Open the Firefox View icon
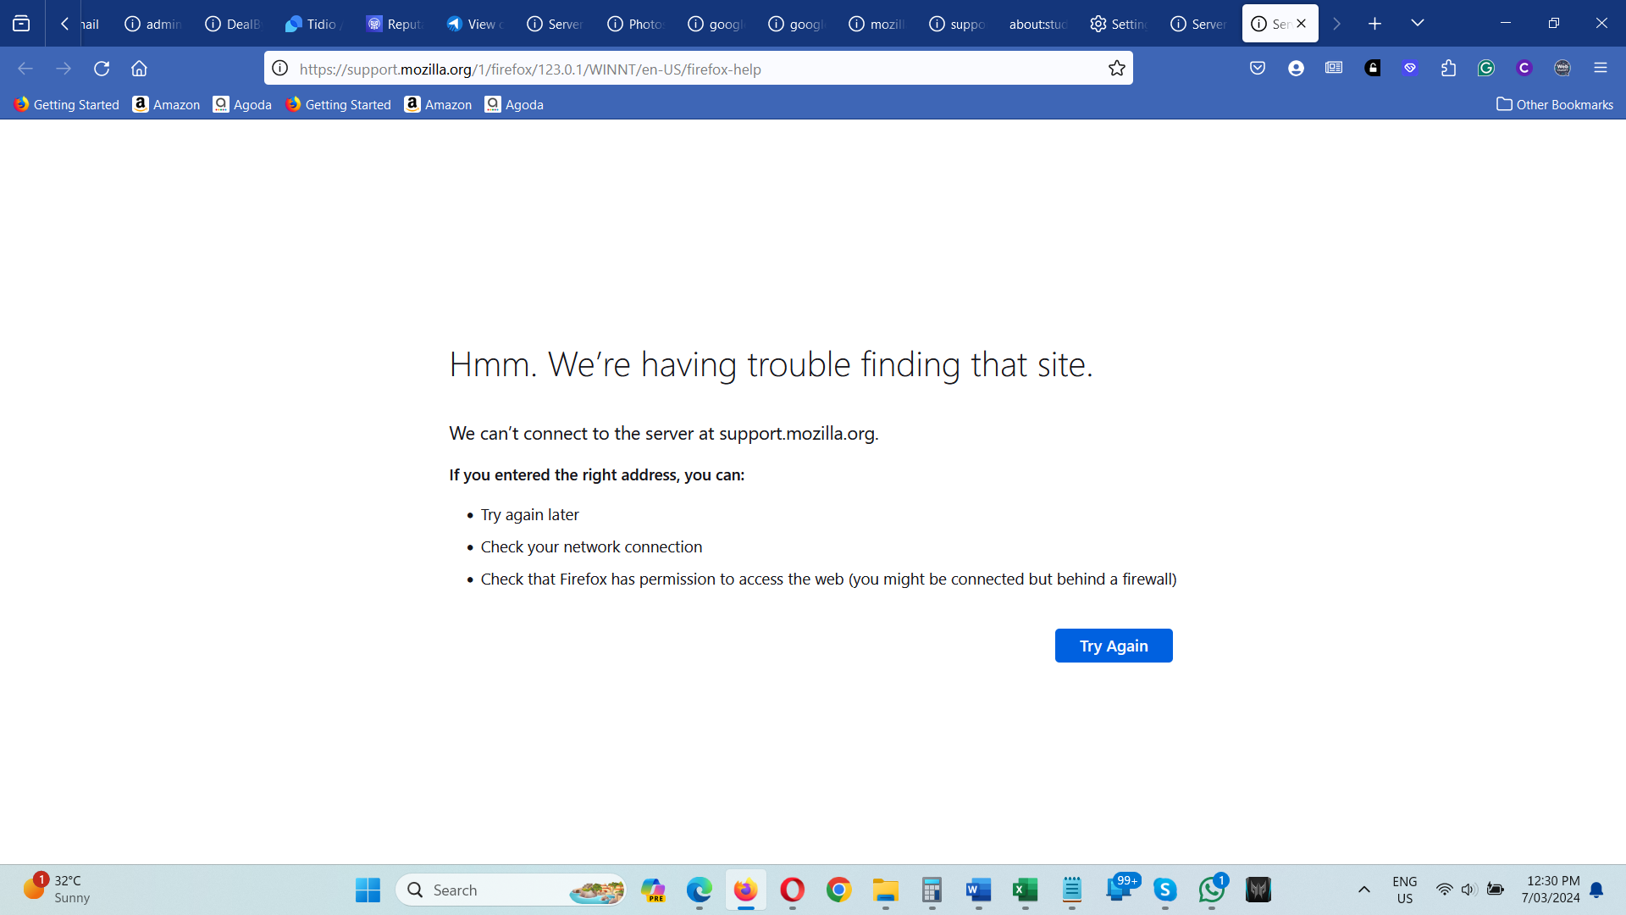 (x=21, y=24)
